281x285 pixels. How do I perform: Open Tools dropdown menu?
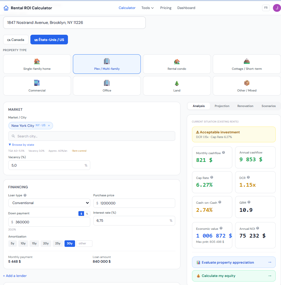148,8
